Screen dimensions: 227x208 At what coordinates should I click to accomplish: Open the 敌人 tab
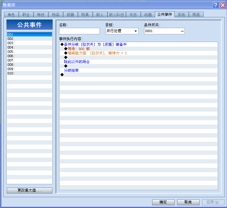point(100,15)
